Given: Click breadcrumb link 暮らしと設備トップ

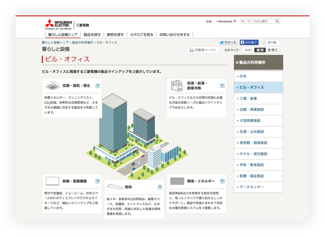Looking at the screenshot, I should coord(55,42).
